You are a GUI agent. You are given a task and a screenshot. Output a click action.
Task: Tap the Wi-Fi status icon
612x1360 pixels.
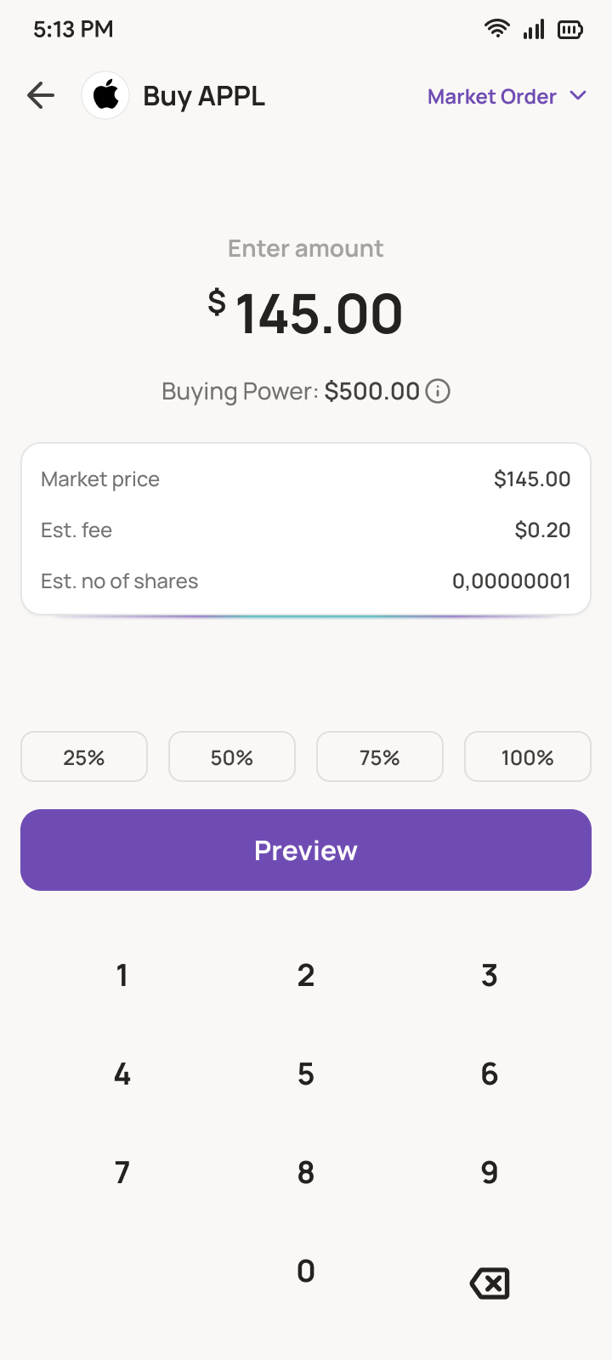496,29
